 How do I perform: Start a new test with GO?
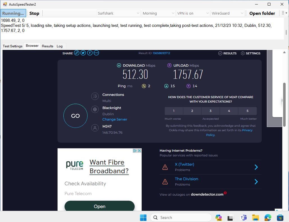(x=75, y=116)
